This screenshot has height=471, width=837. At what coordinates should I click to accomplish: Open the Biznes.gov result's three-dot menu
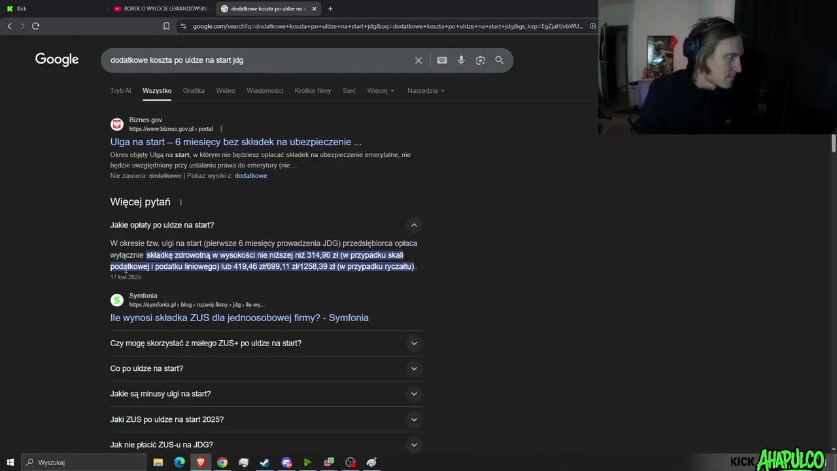click(x=222, y=129)
